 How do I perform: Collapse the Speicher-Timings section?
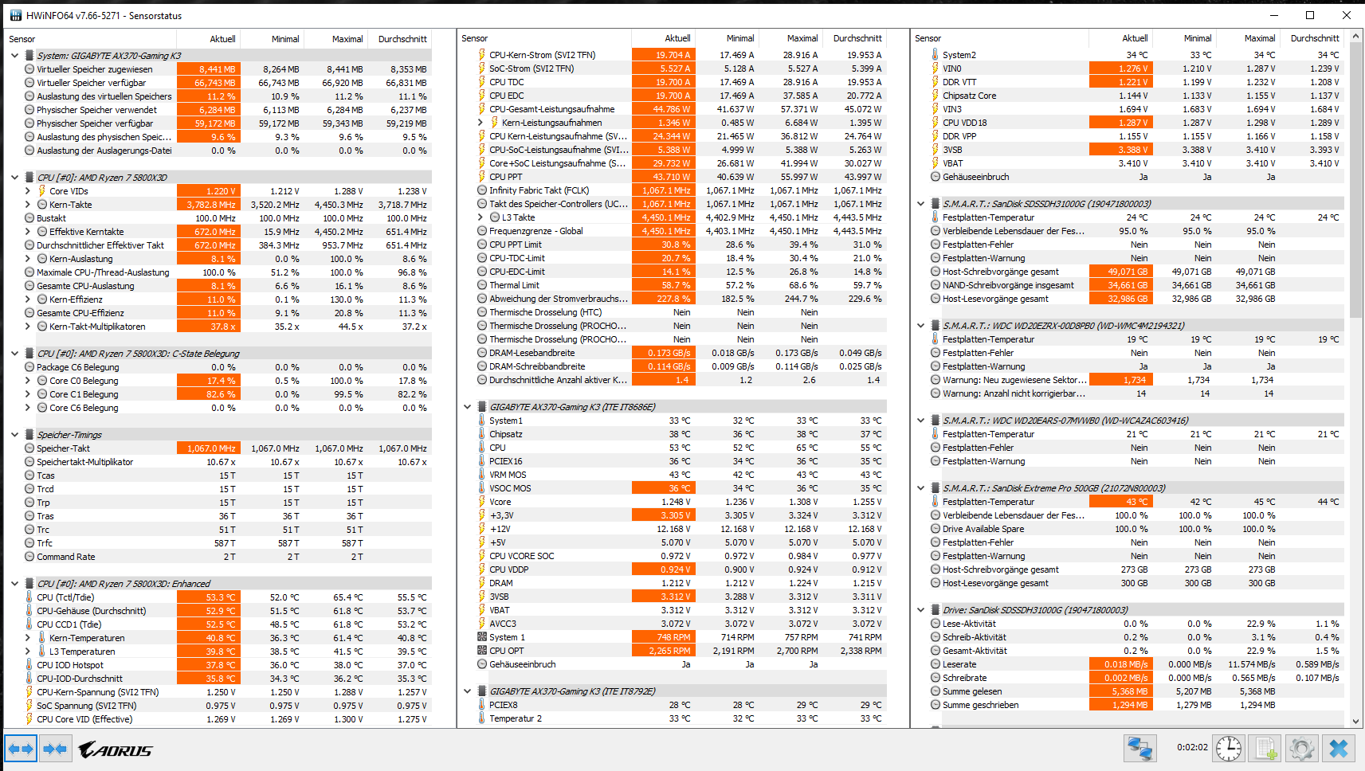[15, 435]
